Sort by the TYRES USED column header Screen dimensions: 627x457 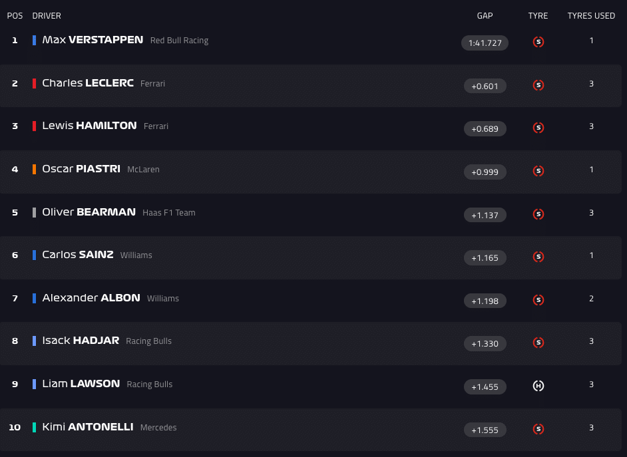pos(591,15)
